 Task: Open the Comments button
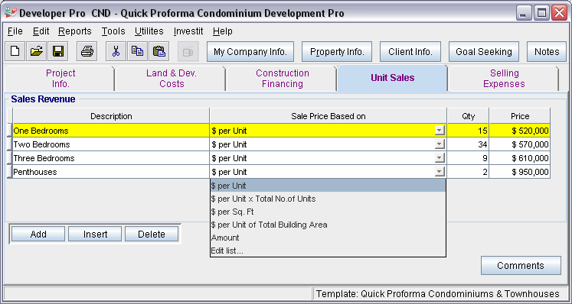tap(521, 265)
